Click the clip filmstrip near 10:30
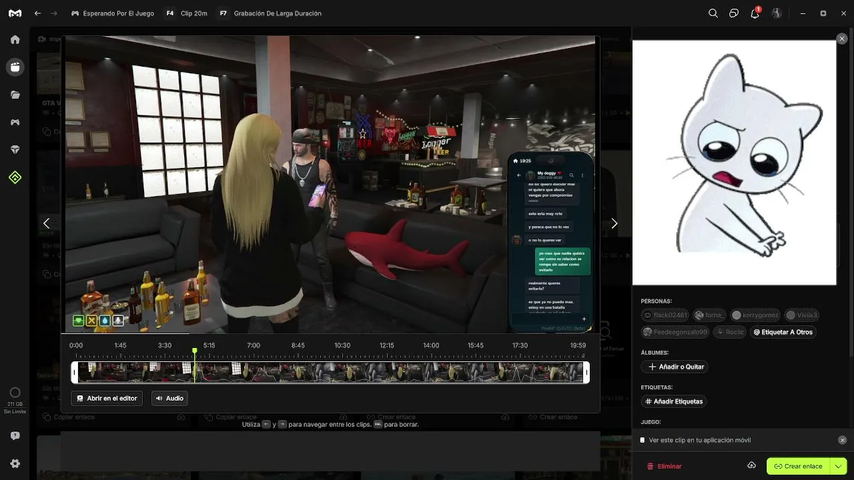Viewport: 854px width, 480px height. [x=342, y=372]
